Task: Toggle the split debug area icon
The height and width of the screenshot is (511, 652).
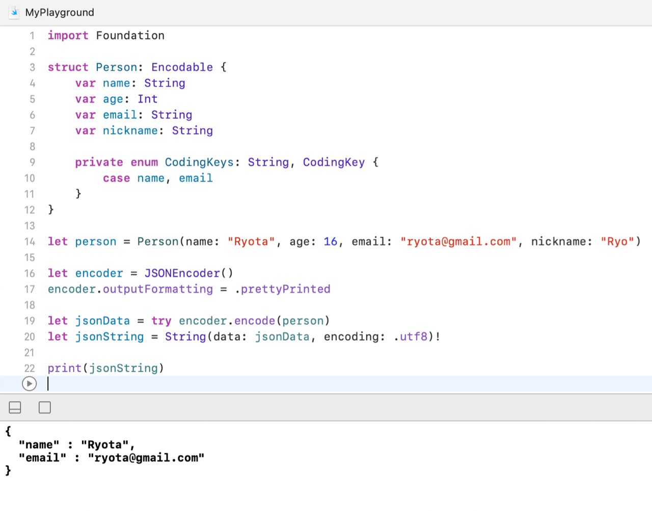Action: (15, 407)
